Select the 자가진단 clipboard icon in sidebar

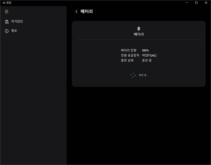(x=6, y=22)
